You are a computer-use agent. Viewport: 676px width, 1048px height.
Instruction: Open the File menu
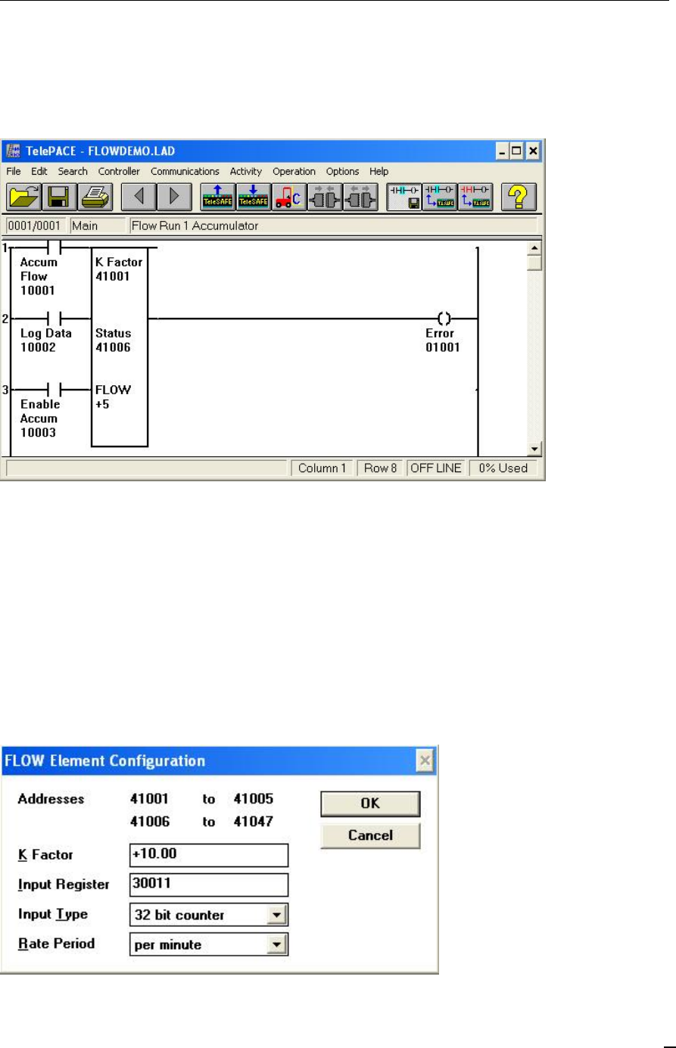point(14,172)
